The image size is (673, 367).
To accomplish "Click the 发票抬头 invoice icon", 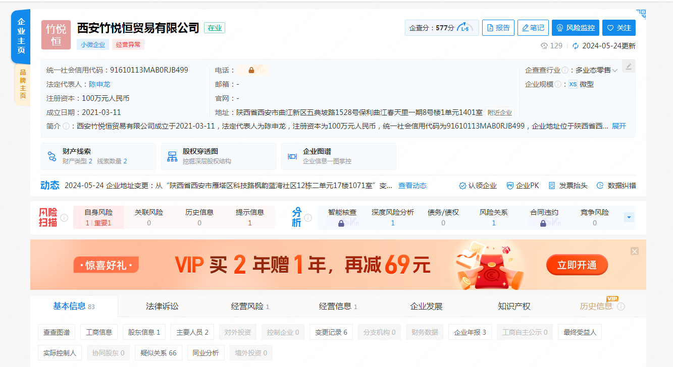I will point(552,186).
